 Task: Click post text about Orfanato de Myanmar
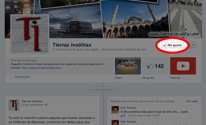(x=52, y=120)
